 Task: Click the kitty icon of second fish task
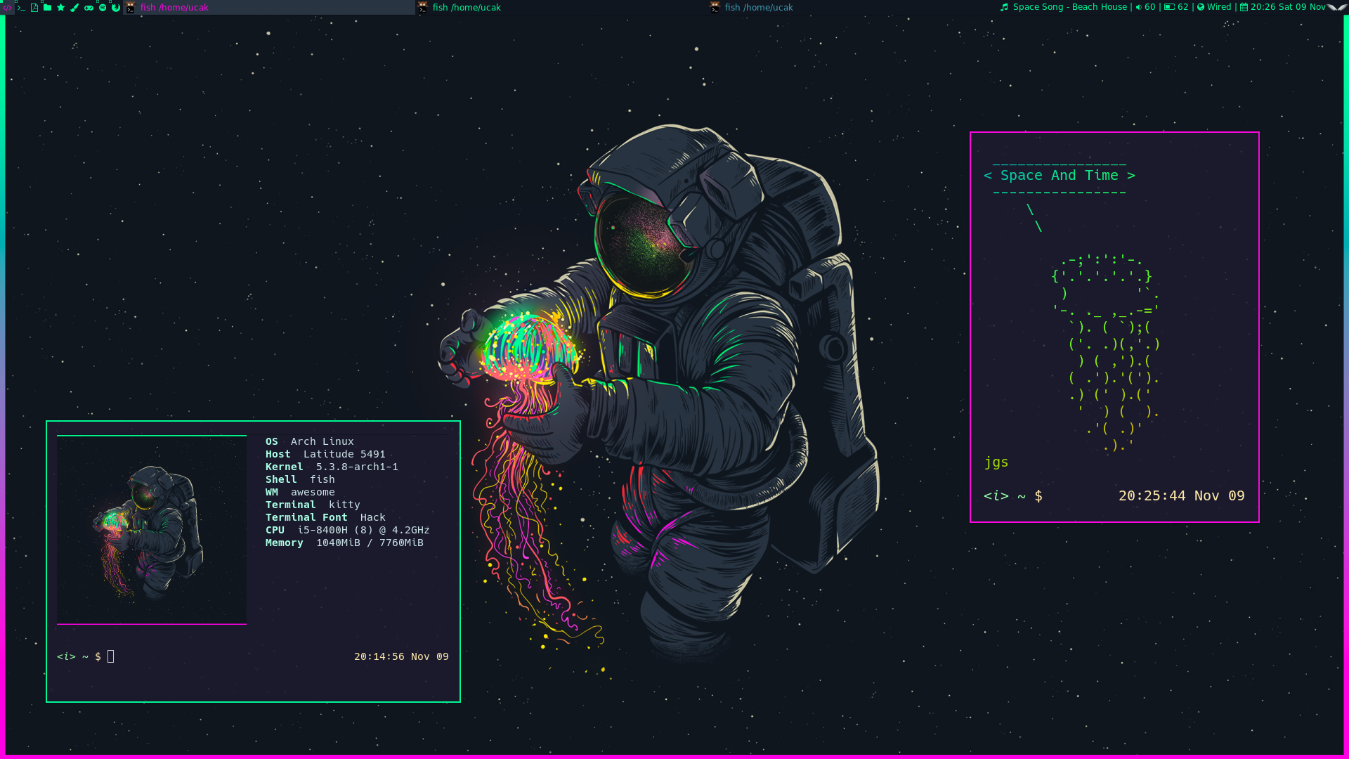pos(422,7)
